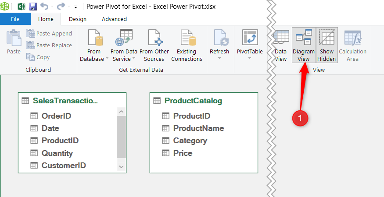The width and height of the screenshot is (384, 197).
Task: Select the Date column in SalesTransactions
Action: click(x=50, y=128)
